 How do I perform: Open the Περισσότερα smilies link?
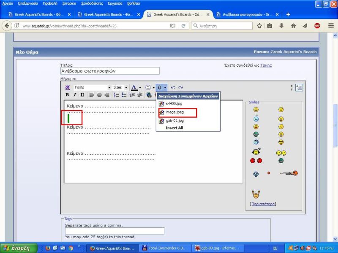(263, 204)
